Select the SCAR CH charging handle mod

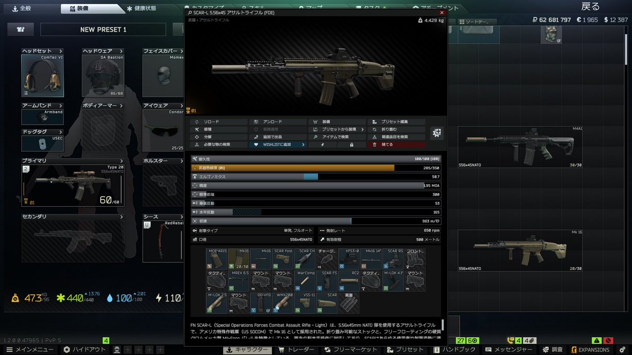(305, 259)
